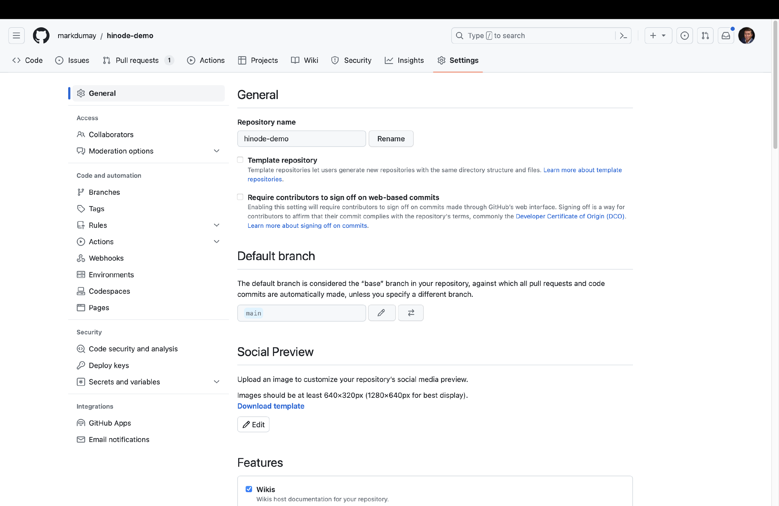
Task: Click the edit pencil icon for default branch
Action: tap(381, 313)
